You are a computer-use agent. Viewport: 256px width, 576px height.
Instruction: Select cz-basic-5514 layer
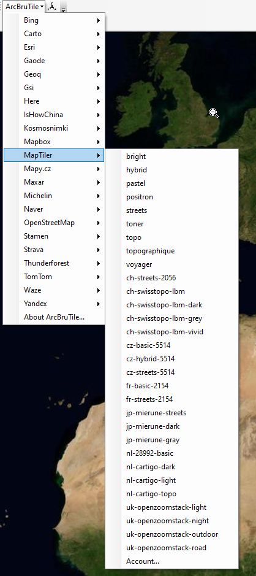tap(171, 346)
